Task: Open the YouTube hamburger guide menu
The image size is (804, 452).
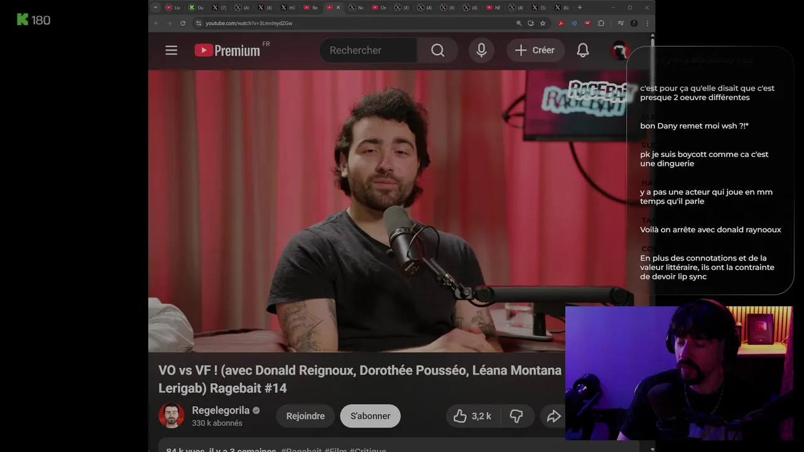Action: tap(171, 50)
